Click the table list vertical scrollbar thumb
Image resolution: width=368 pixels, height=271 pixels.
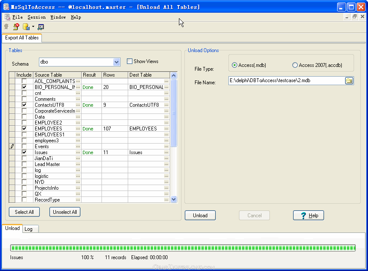pos(174,113)
